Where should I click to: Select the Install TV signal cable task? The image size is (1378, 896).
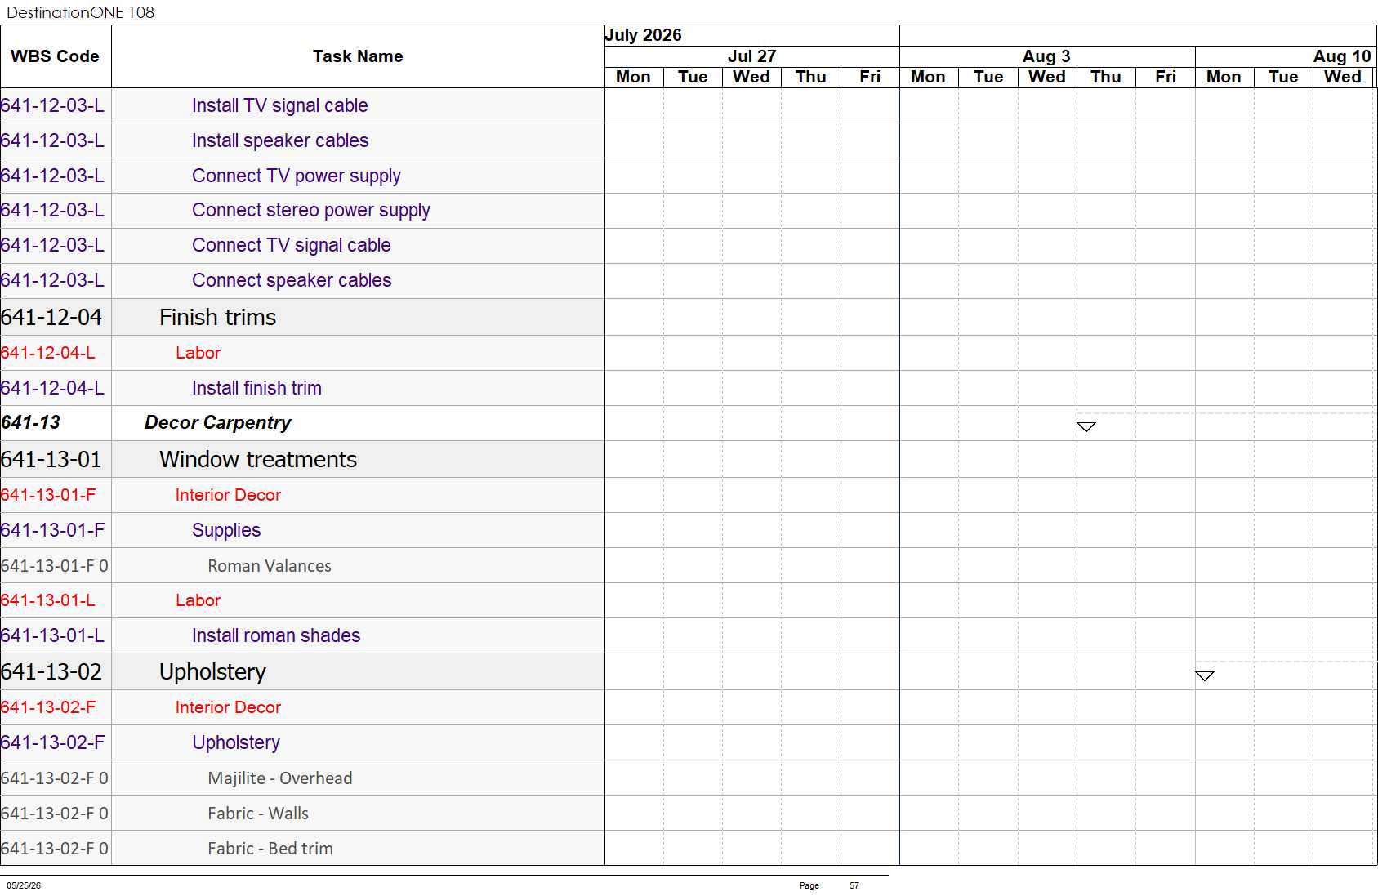click(x=279, y=105)
